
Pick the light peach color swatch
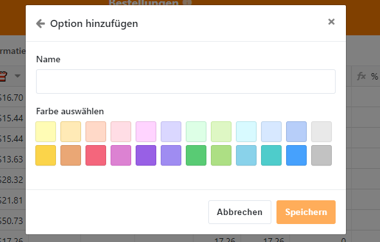coord(96,132)
